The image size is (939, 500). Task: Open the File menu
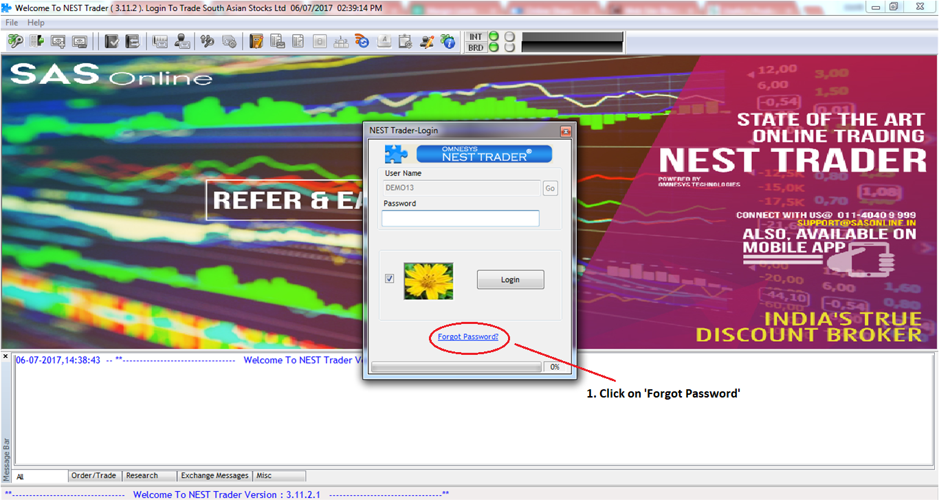12,23
